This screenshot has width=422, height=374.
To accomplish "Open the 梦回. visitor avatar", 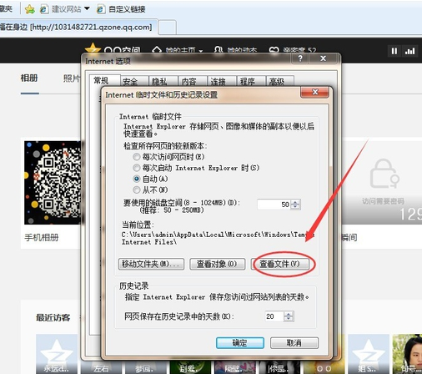I will coord(146,367).
